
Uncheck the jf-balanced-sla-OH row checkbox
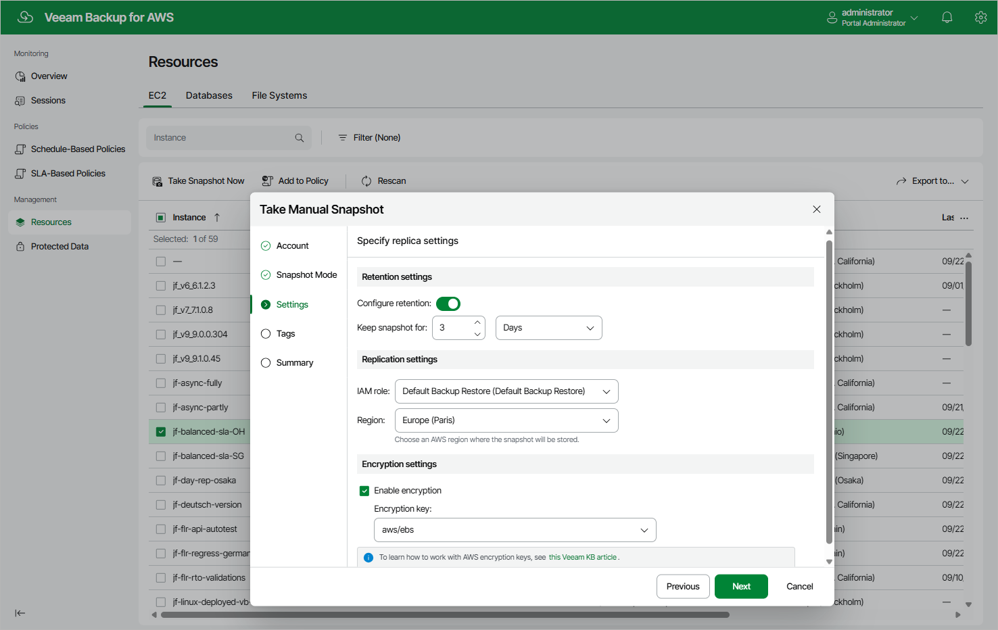coord(161,432)
